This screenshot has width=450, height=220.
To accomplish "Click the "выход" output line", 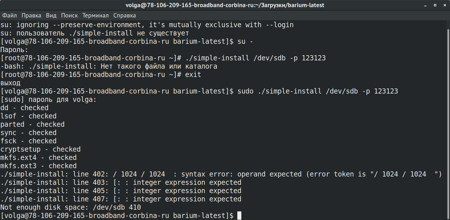I will pyautogui.click(x=10, y=83).
